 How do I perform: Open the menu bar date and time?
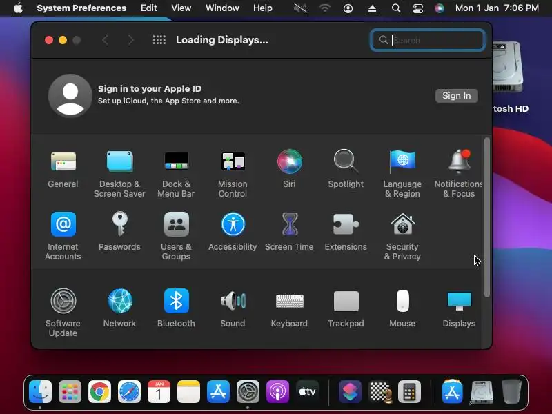click(x=497, y=8)
